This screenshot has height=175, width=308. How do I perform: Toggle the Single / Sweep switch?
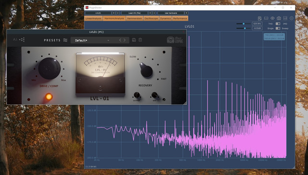click(278, 28)
